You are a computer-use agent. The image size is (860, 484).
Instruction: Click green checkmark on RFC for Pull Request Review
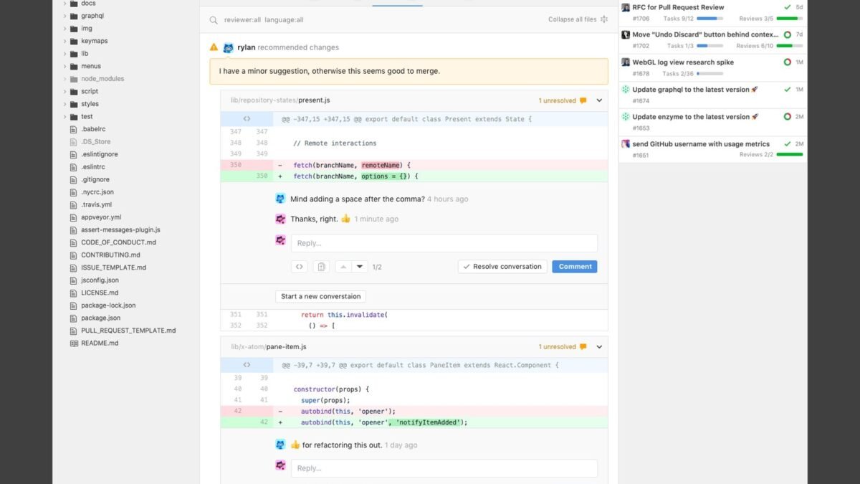point(788,7)
